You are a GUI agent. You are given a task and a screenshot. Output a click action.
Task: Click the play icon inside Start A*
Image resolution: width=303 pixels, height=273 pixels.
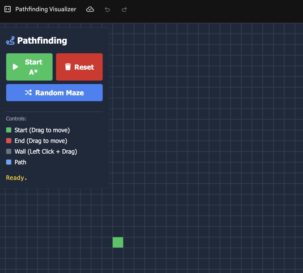pyautogui.click(x=16, y=67)
